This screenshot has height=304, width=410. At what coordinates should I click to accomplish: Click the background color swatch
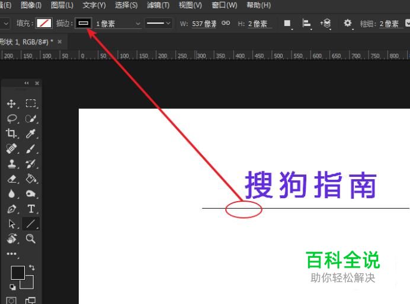[x=29, y=284]
